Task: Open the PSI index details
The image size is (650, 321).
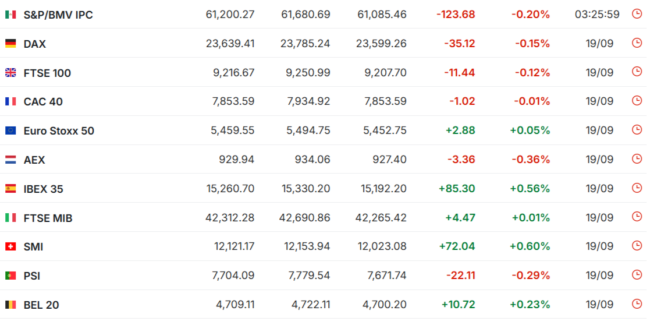Action: click(x=32, y=276)
